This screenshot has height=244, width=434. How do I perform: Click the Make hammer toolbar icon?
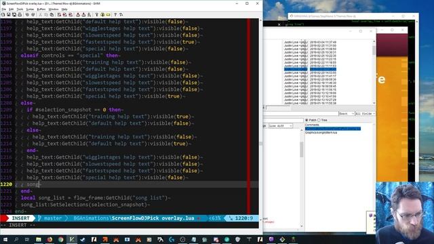[x=96, y=15]
